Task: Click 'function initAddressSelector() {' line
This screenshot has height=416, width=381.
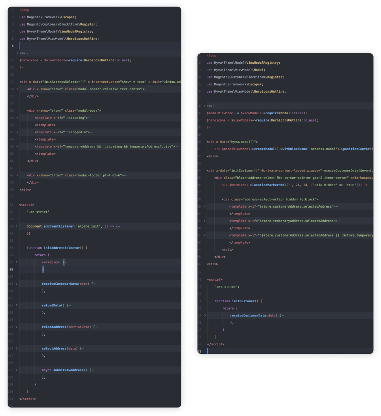Action: tap(57, 248)
